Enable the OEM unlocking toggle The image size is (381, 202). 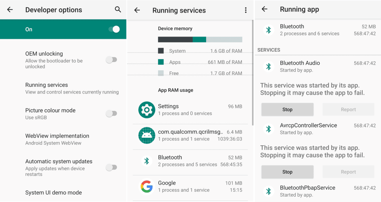[x=111, y=60]
